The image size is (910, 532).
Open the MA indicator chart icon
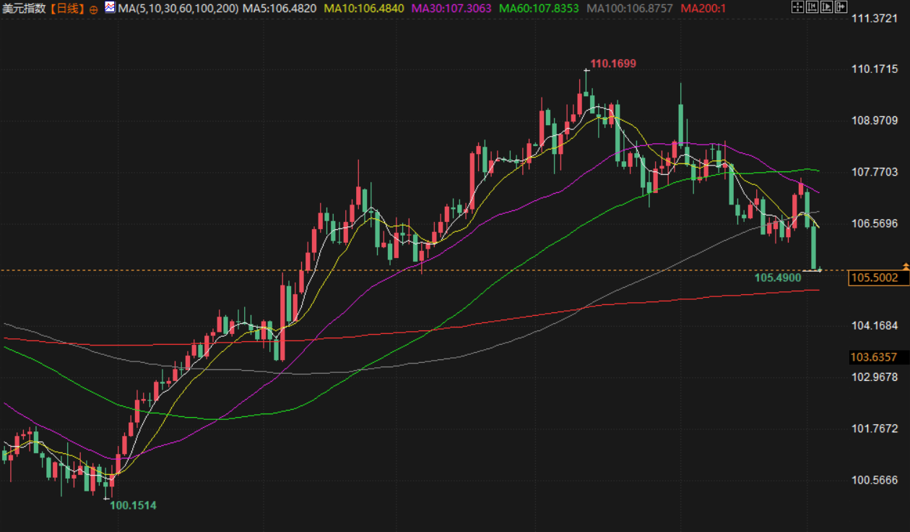click(109, 8)
